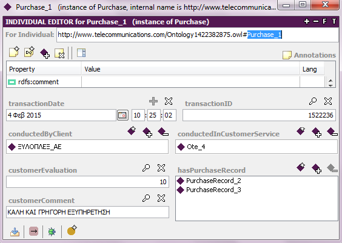Click the Create DC annotation icon
Screen dimensions: 342x243
click(30, 52)
